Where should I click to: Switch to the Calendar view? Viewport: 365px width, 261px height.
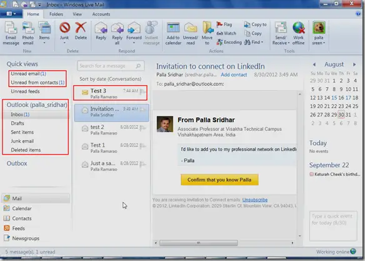coord(17,208)
